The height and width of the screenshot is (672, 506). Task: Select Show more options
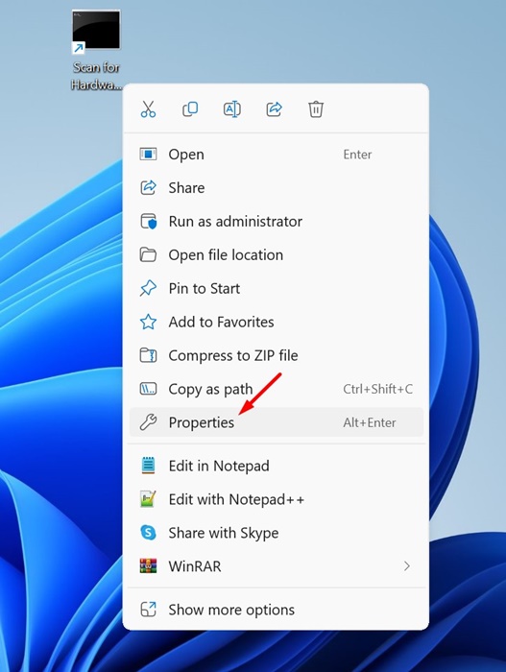277,610
